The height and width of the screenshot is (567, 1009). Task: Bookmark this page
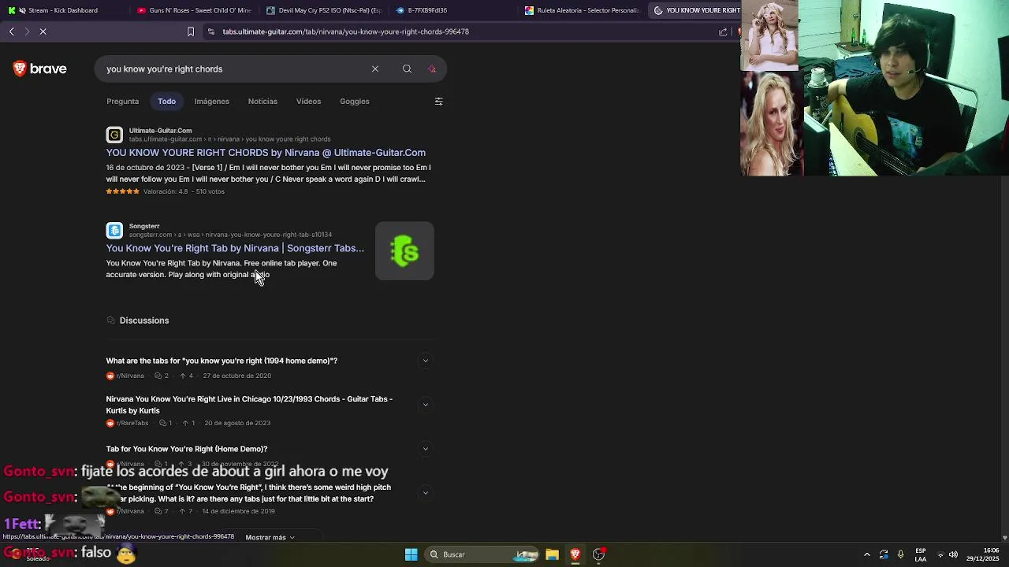coord(190,31)
